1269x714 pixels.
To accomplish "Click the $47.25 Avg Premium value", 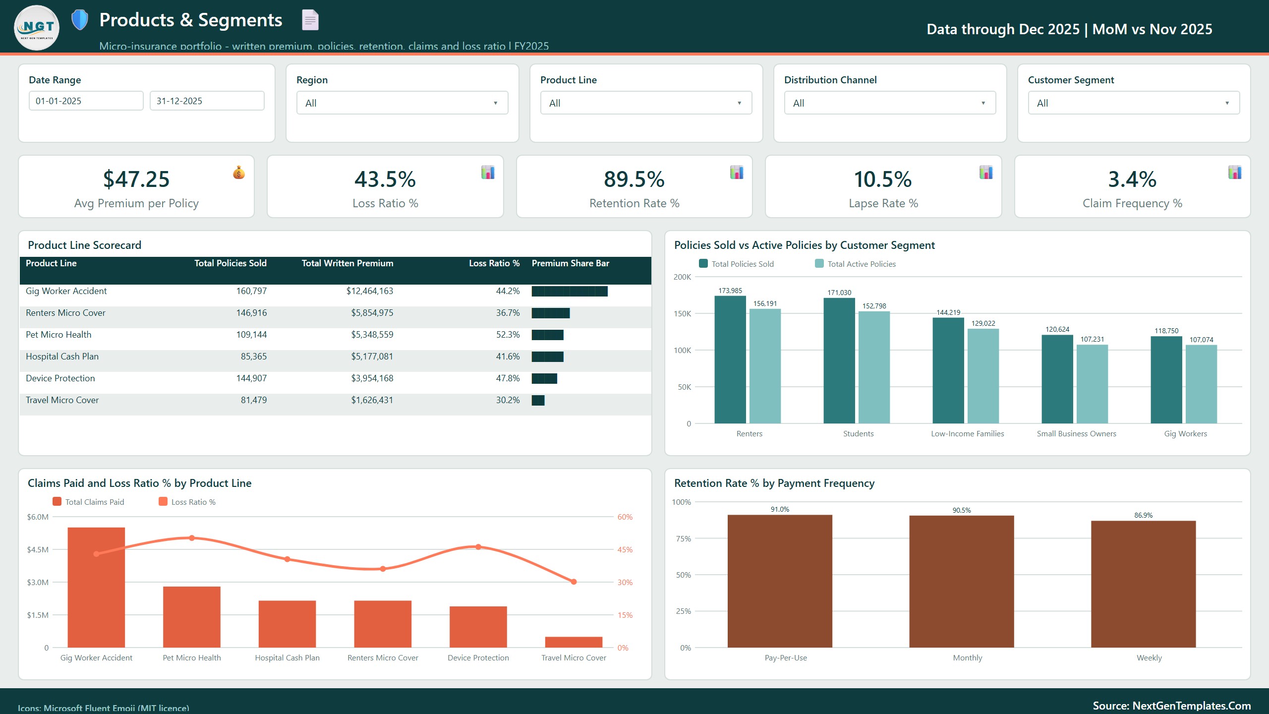I will click(136, 179).
